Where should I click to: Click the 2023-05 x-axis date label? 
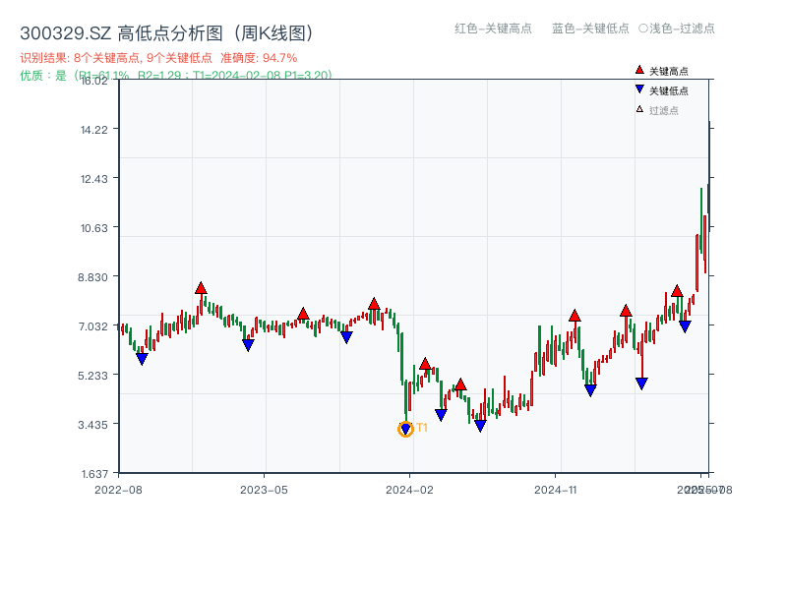(x=264, y=489)
